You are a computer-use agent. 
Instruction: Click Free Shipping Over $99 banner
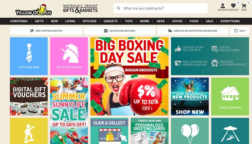click(46, 31)
